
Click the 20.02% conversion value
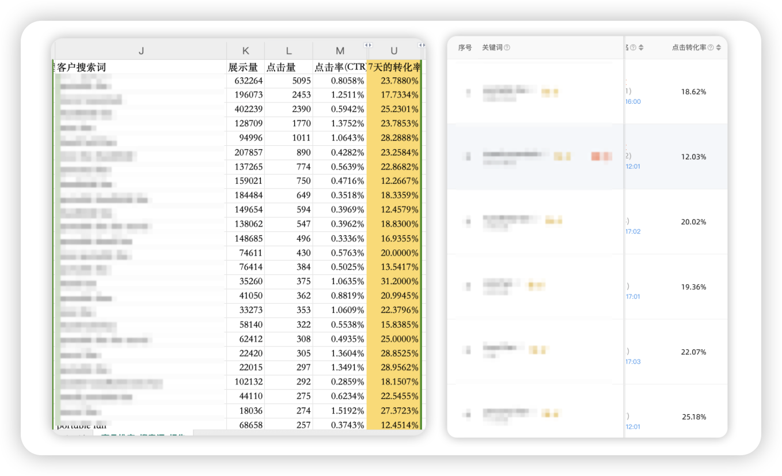click(693, 222)
